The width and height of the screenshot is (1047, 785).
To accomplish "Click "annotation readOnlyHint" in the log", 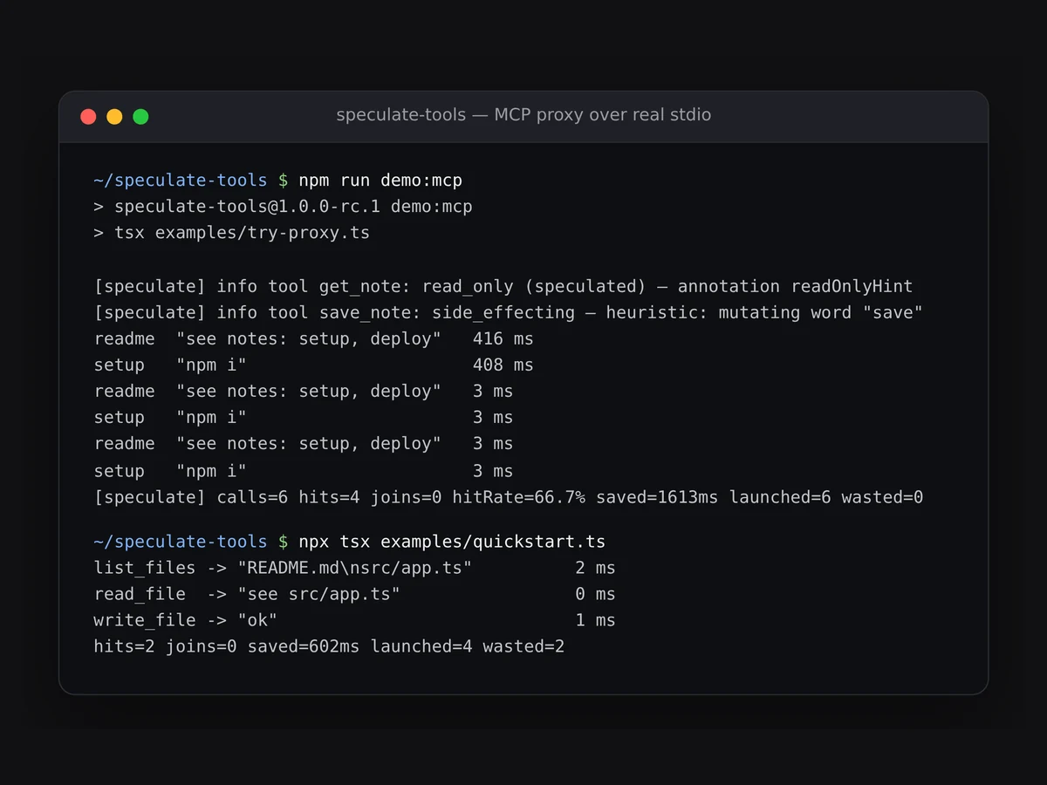I will [795, 286].
